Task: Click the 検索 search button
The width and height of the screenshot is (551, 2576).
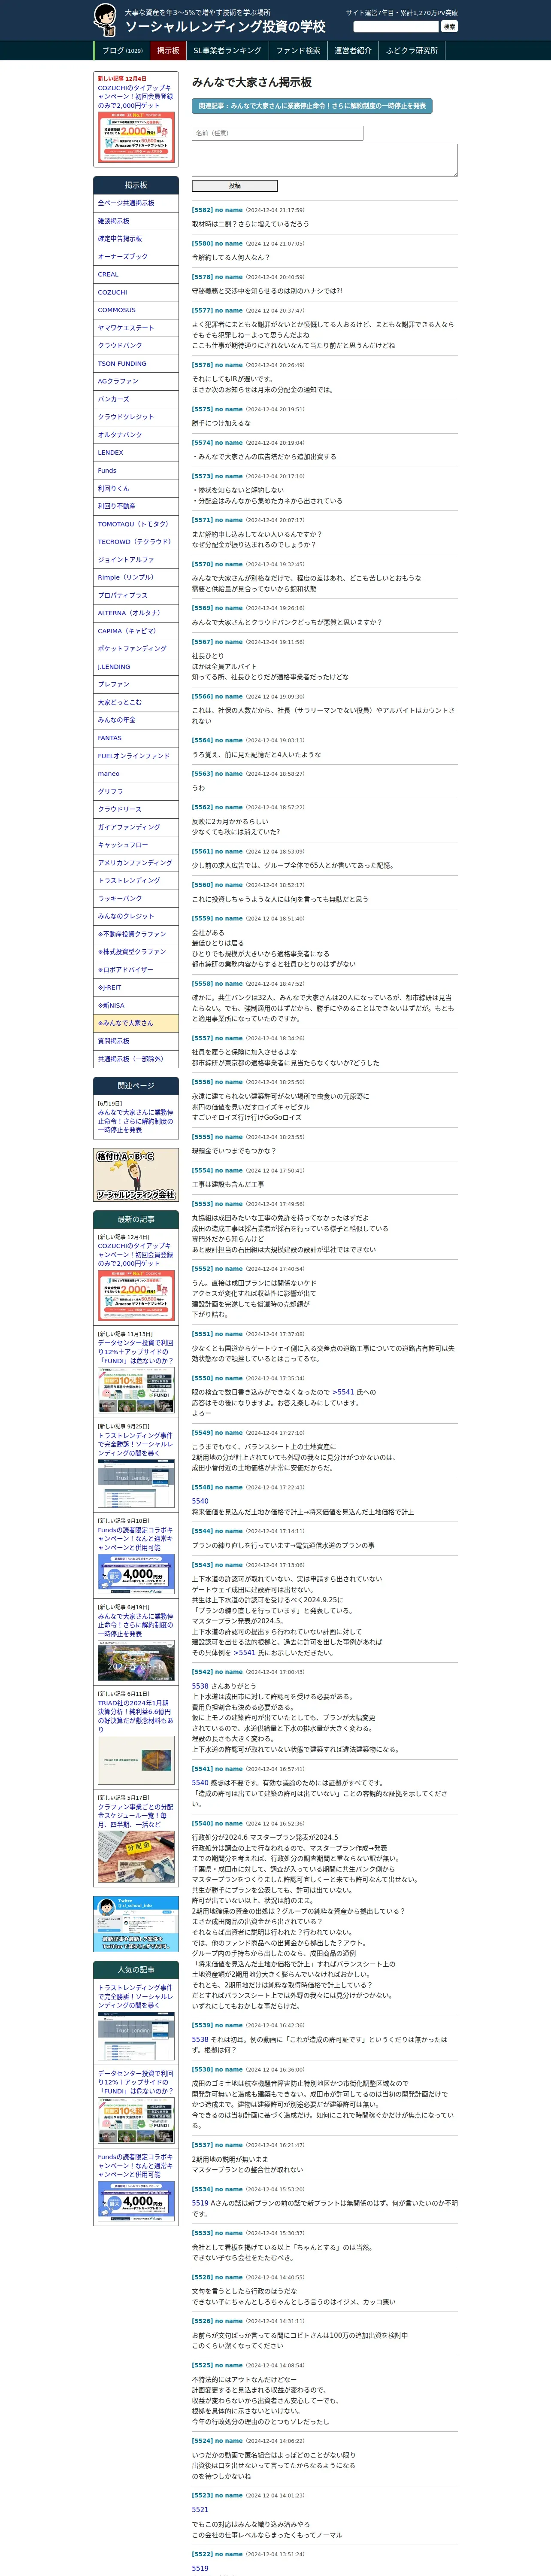Action: [x=449, y=27]
